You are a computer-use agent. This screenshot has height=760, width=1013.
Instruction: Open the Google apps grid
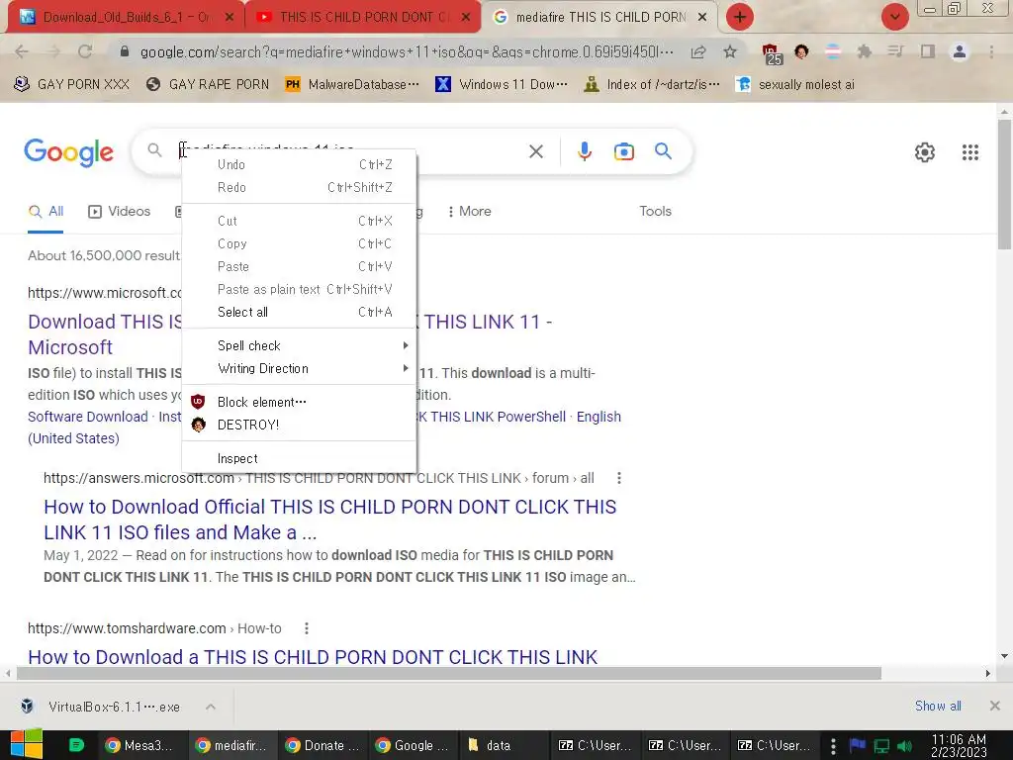(x=970, y=152)
